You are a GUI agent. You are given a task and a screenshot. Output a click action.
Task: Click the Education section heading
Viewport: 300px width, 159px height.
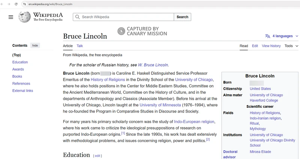point(76,155)
